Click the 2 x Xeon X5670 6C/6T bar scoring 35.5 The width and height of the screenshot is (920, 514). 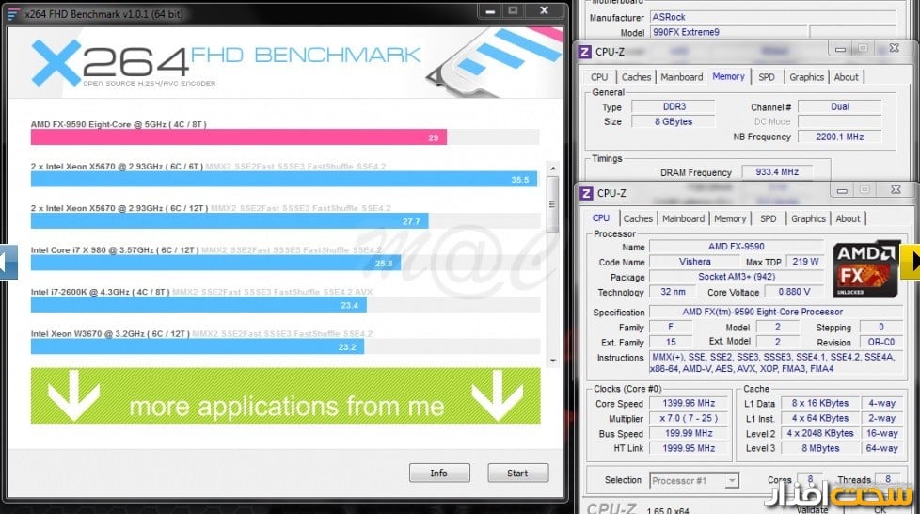coord(284,179)
